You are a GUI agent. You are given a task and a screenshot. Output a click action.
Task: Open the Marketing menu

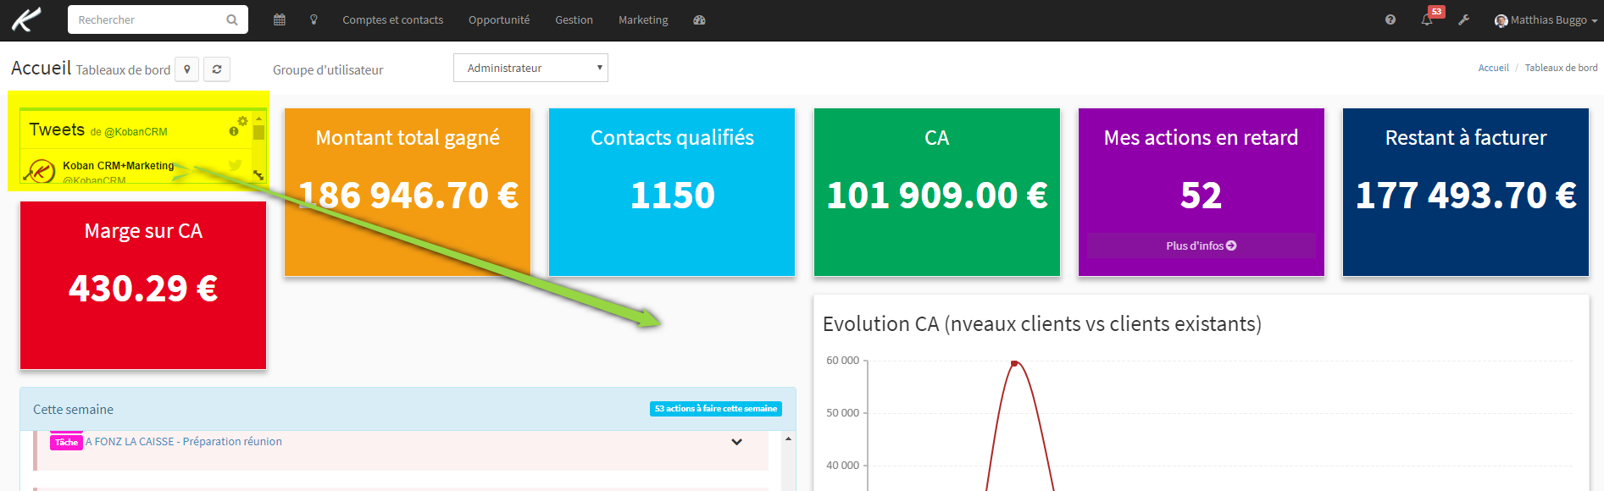tap(643, 20)
